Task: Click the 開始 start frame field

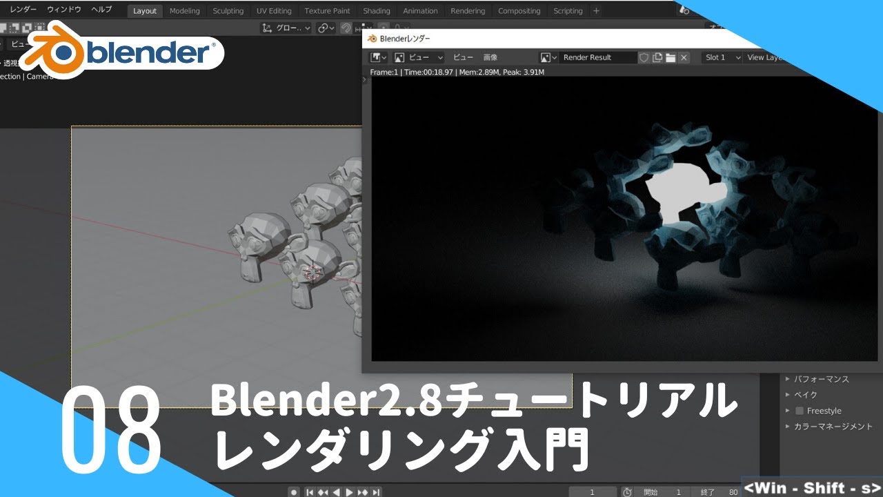Action: (x=662, y=492)
